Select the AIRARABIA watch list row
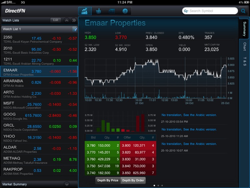 tap(39, 83)
